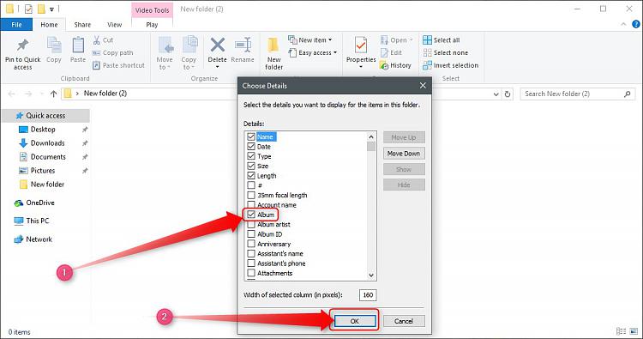The height and width of the screenshot is (339, 643).
Task: Collapse the ribbon with the chevron
Action: 623,24
